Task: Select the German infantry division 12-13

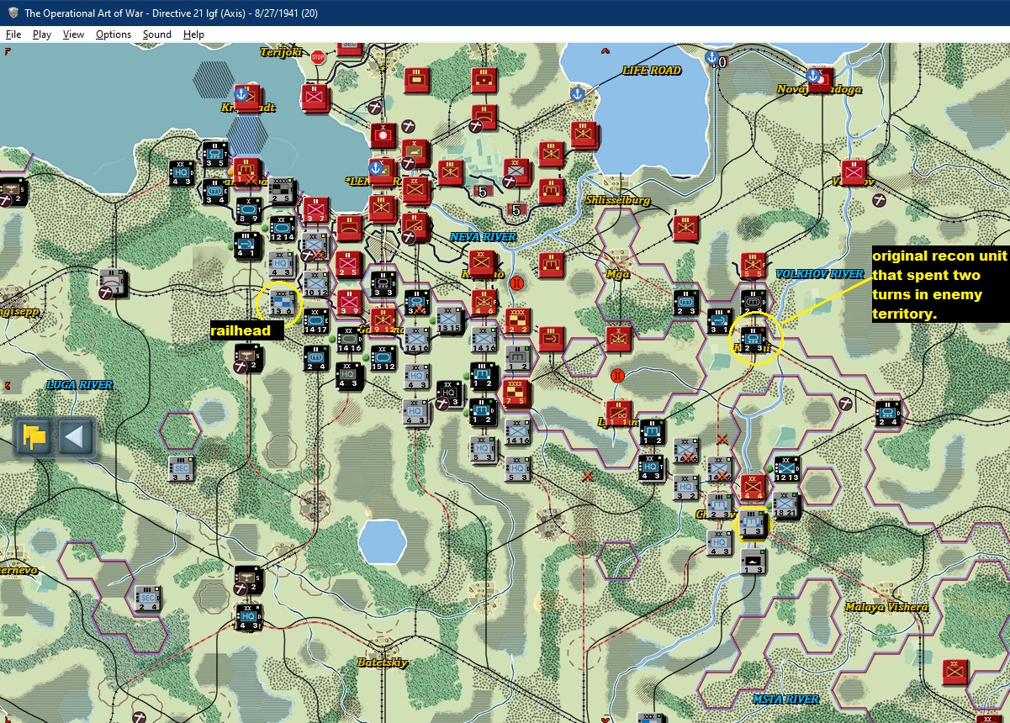Action: tap(785, 469)
